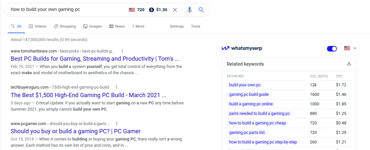The width and height of the screenshot is (370, 150).
Task: Click the $1.30 CPC value in search bar
Action: click(x=162, y=10)
